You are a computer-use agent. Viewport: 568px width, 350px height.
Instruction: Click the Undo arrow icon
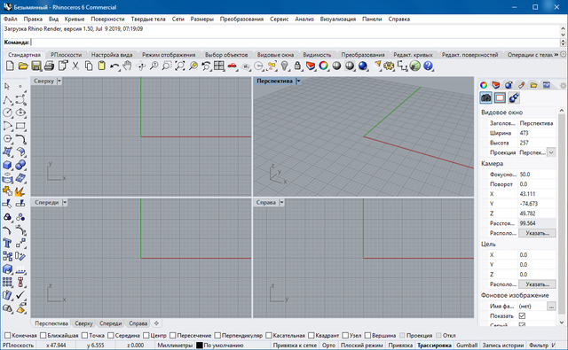114,66
